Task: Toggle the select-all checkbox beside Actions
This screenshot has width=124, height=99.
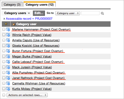Action: (x=4, y=95)
